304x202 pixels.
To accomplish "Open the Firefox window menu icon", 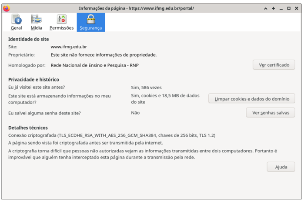I will 6,8.
